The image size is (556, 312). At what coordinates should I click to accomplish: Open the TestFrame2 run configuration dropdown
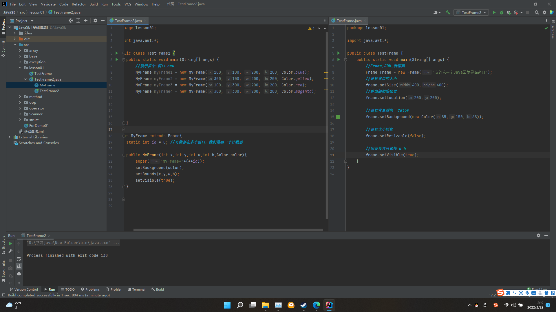pyautogui.click(x=471, y=12)
